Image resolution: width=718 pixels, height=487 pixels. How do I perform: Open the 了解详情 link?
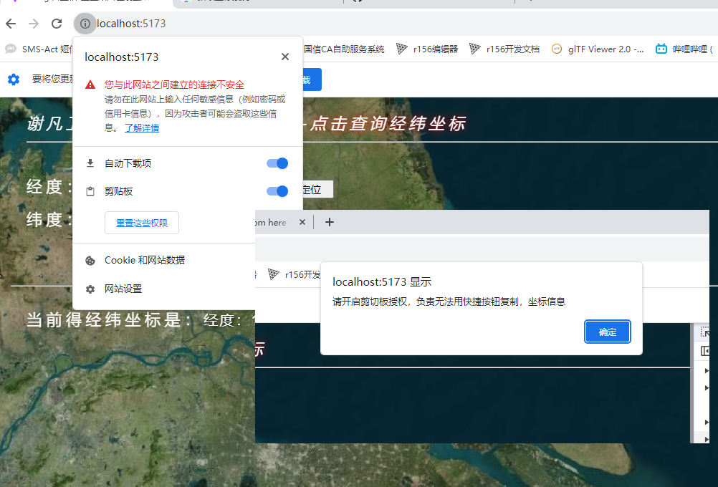click(142, 128)
